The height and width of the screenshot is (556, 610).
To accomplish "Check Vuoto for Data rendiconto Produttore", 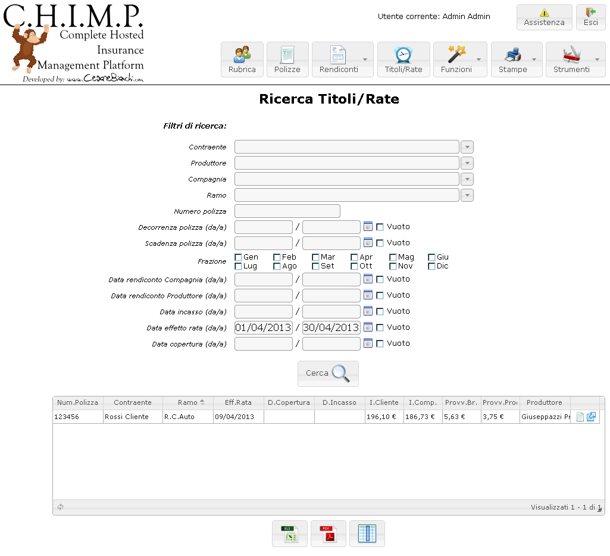I will coord(380,295).
